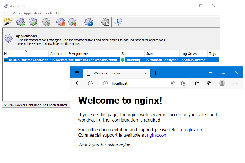Open the browser Collections icon
245x163 pixels.
point(209,83)
